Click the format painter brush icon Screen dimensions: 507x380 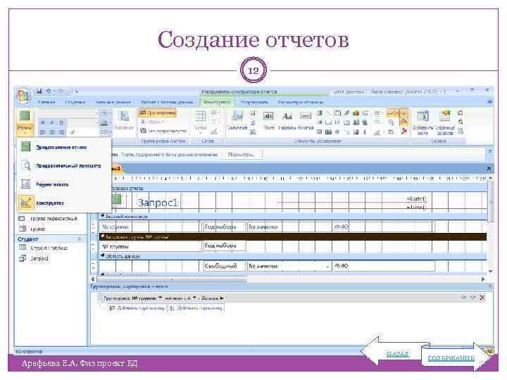[x=73, y=132]
